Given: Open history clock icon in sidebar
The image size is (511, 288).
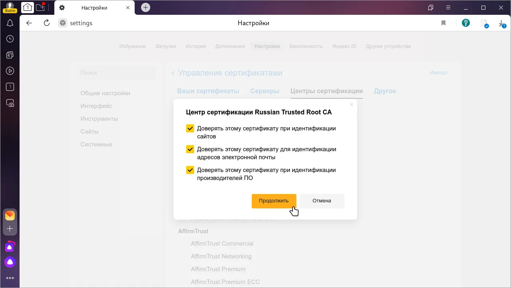Looking at the screenshot, I should [10, 39].
